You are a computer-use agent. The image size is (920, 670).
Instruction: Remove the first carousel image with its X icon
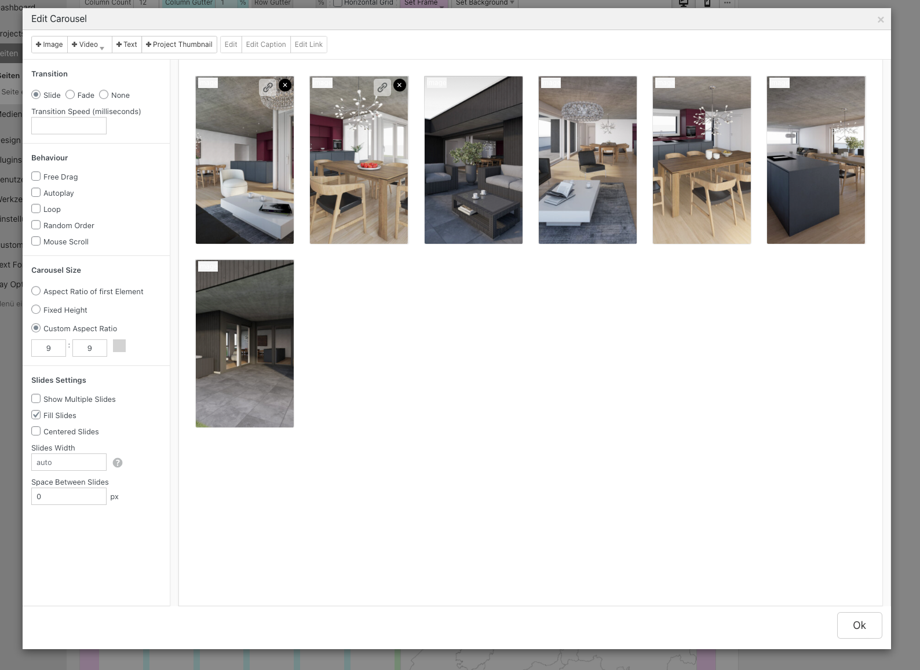285,85
